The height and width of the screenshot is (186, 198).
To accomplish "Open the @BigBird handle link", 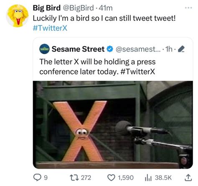I will tap(78, 8).
